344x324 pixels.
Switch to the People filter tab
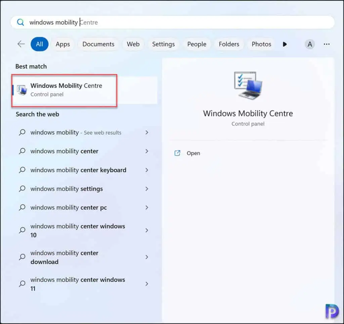197,44
